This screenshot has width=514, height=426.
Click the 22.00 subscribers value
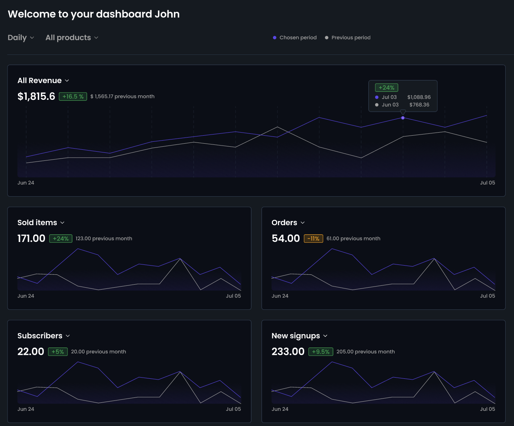(x=31, y=352)
